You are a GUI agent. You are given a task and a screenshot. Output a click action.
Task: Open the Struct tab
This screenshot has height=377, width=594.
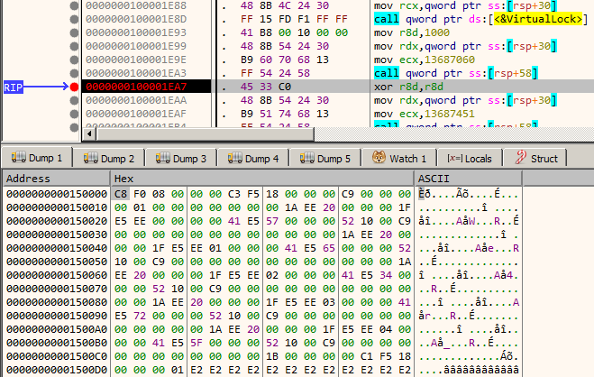(x=535, y=159)
